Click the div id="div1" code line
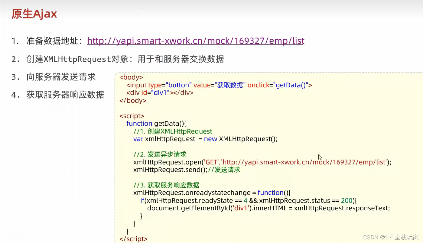Screen dimensions: 423x243 point(160,93)
